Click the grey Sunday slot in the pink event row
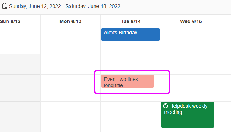The image size is (231, 132). point(20,81)
